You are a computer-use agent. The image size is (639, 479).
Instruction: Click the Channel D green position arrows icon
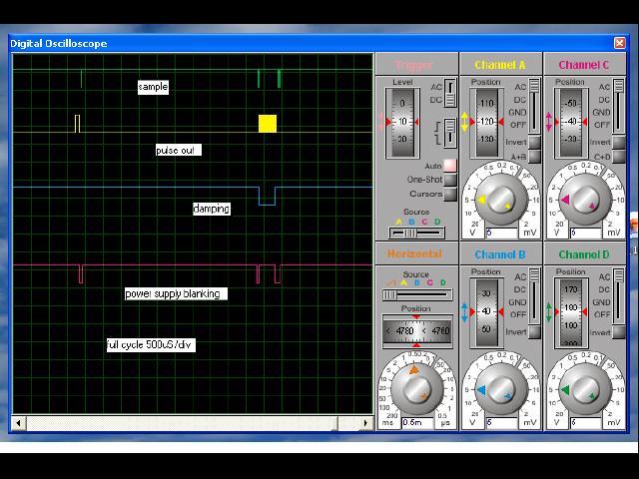tap(548, 312)
